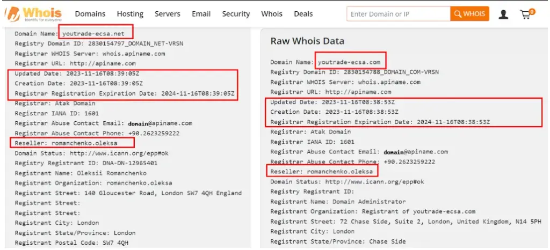Open the Whois logo home link

[34, 14]
